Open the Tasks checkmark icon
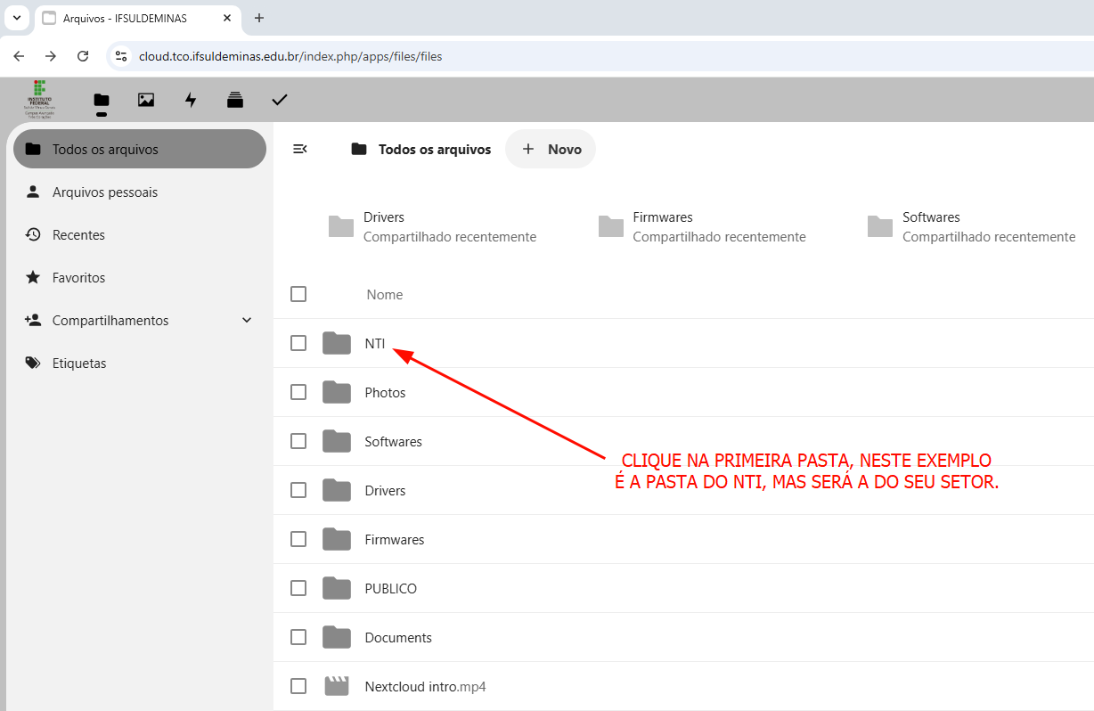 [280, 100]
